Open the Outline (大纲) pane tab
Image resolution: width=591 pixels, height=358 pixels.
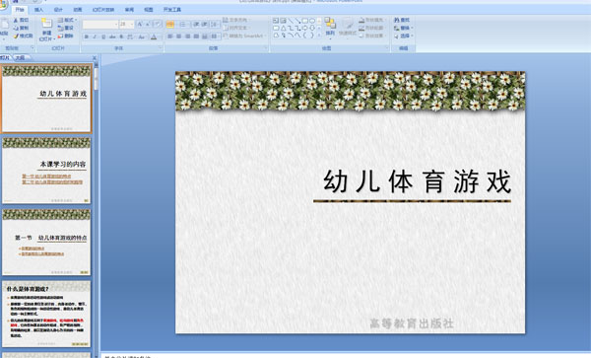pyautogui.click(x=21, y=58)
